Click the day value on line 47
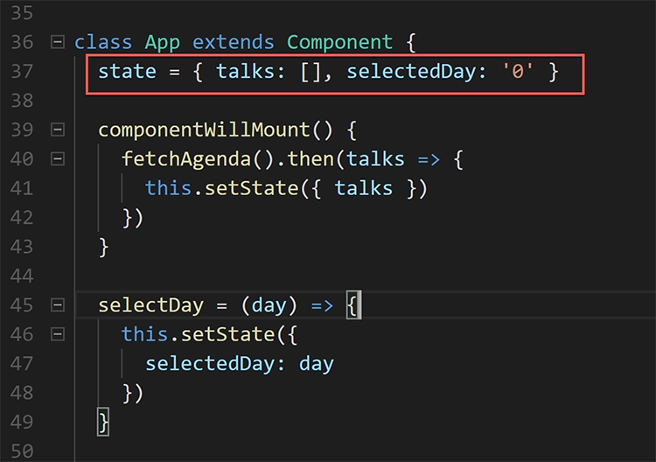The width and height of the screenshot is (656, 462). [x=317, y=363]
